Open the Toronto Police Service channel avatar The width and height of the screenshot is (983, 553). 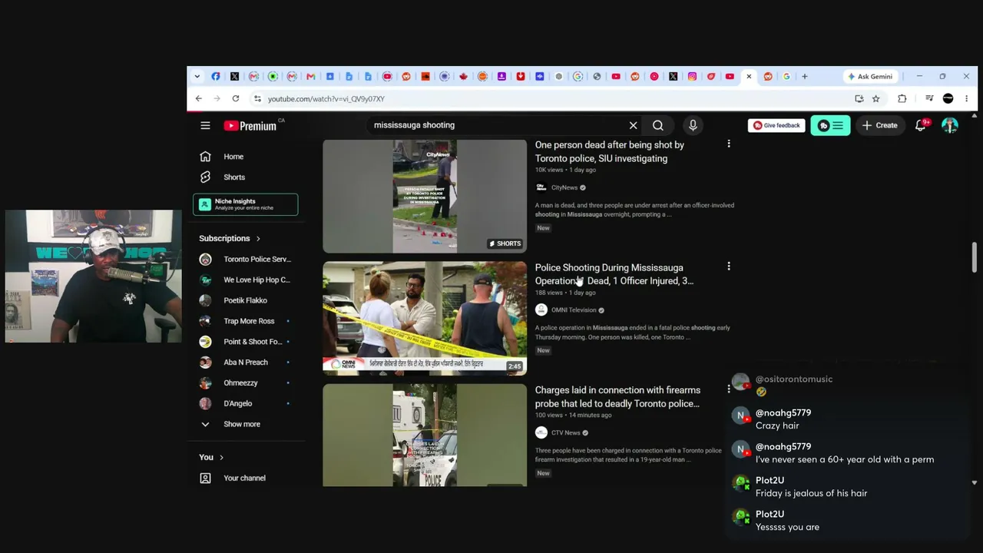click(205, 260)
